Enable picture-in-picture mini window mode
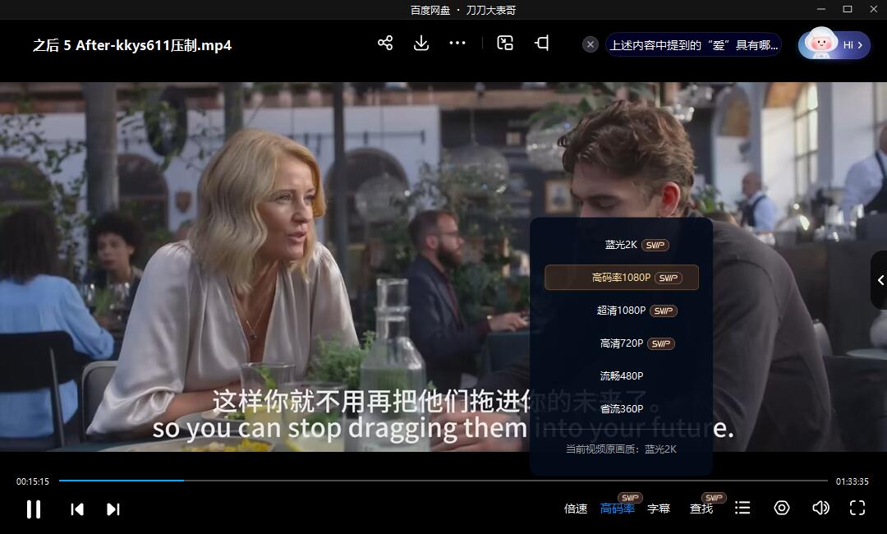 click(504, 44)
